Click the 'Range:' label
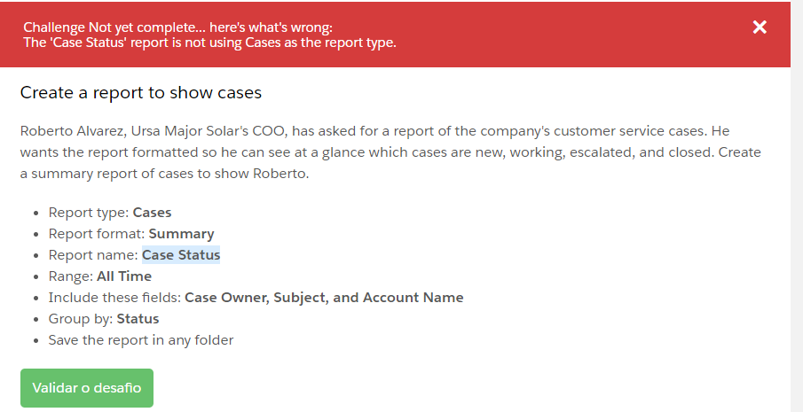This screenshot has width=803, height=412. click(71, 276)
